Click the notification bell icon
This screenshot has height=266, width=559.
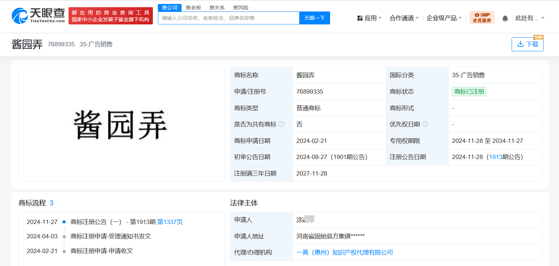click(x=505, y=18)
